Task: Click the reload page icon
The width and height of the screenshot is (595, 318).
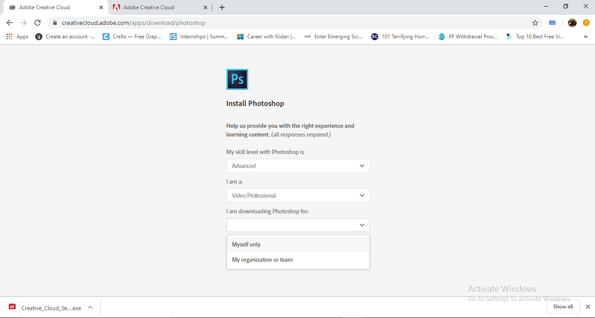Action: tap(37, 22)
